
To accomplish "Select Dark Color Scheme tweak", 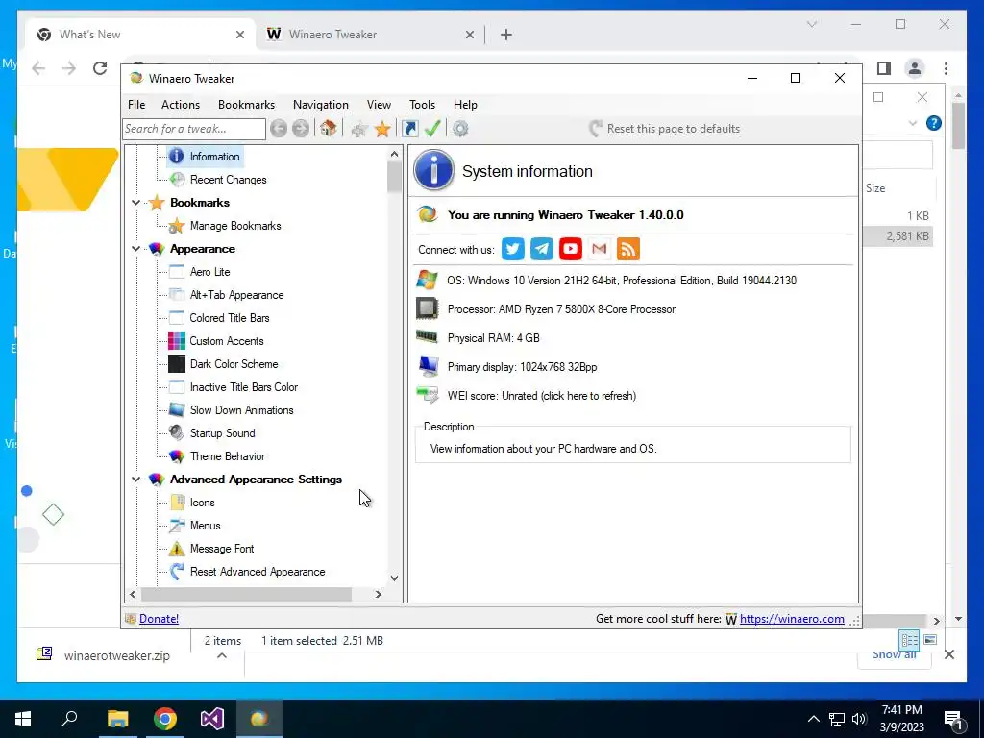I will pyautogui.click(x=234, y=364).
